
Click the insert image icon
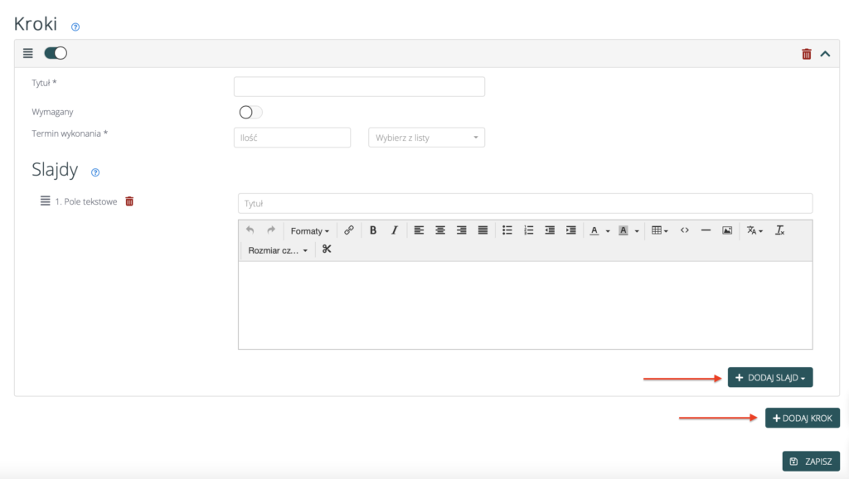coord(727,230)
